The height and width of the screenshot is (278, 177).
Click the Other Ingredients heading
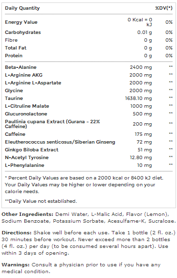point(28,214)
